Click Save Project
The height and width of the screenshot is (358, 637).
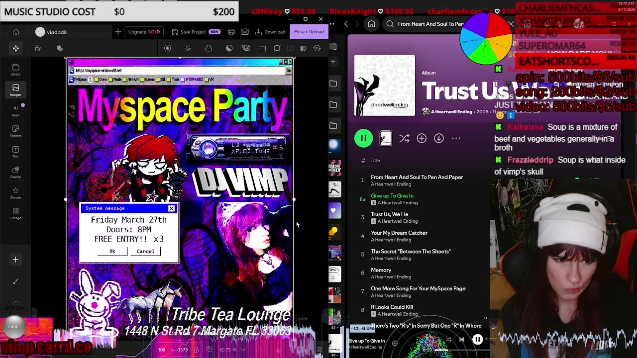click(x=196, y=32)
